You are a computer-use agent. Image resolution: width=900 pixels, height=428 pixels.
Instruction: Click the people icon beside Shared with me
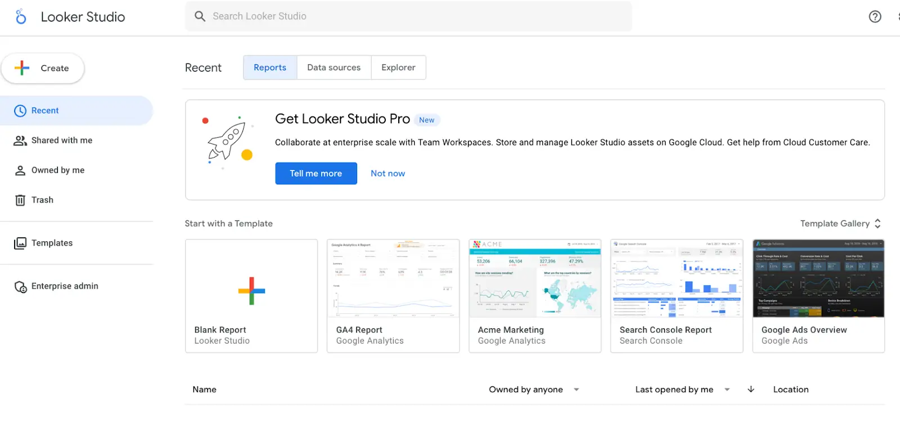pos(20,141)
